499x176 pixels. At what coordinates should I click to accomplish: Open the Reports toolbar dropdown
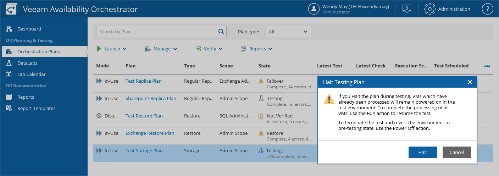point(256,49)
